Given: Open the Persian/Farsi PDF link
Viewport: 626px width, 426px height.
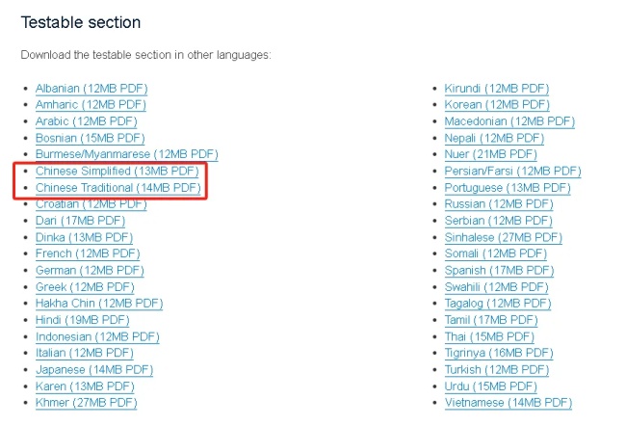Looking at the screenshot, I should (512, 171).
